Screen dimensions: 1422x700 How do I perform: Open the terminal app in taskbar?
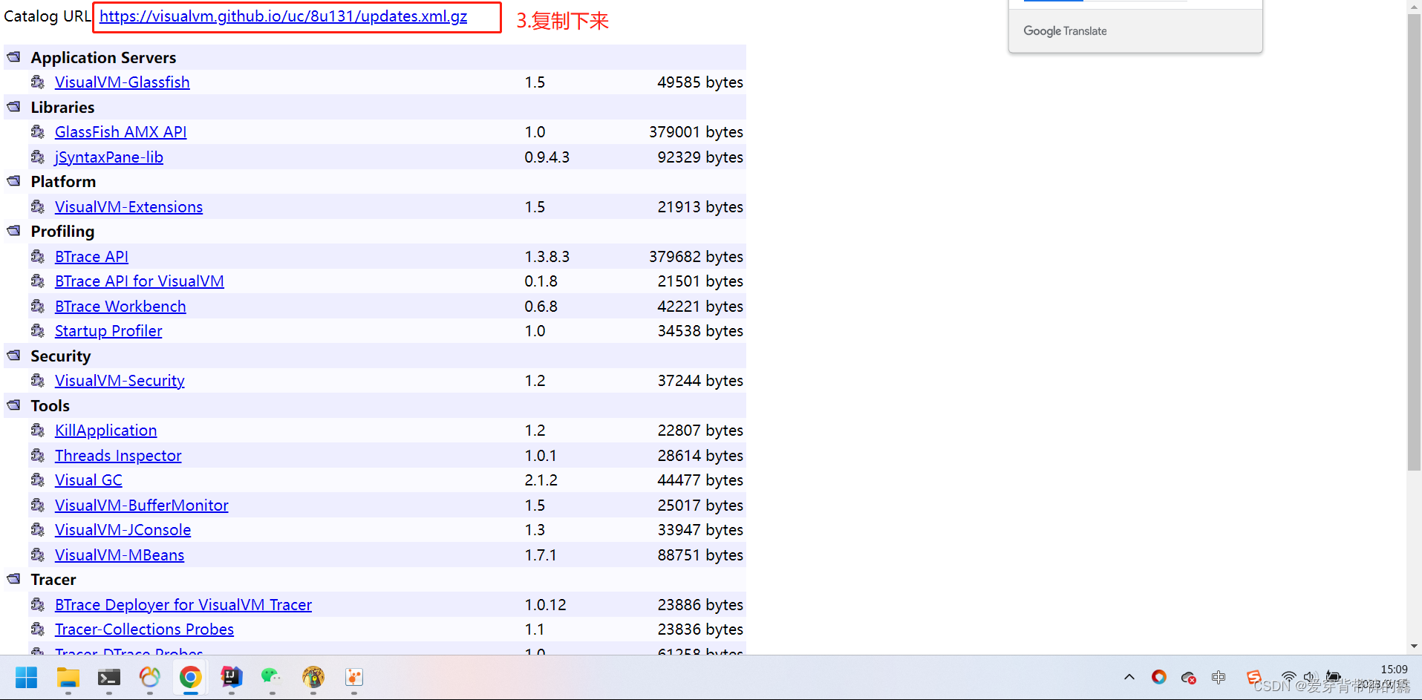[x=109, y=677]
